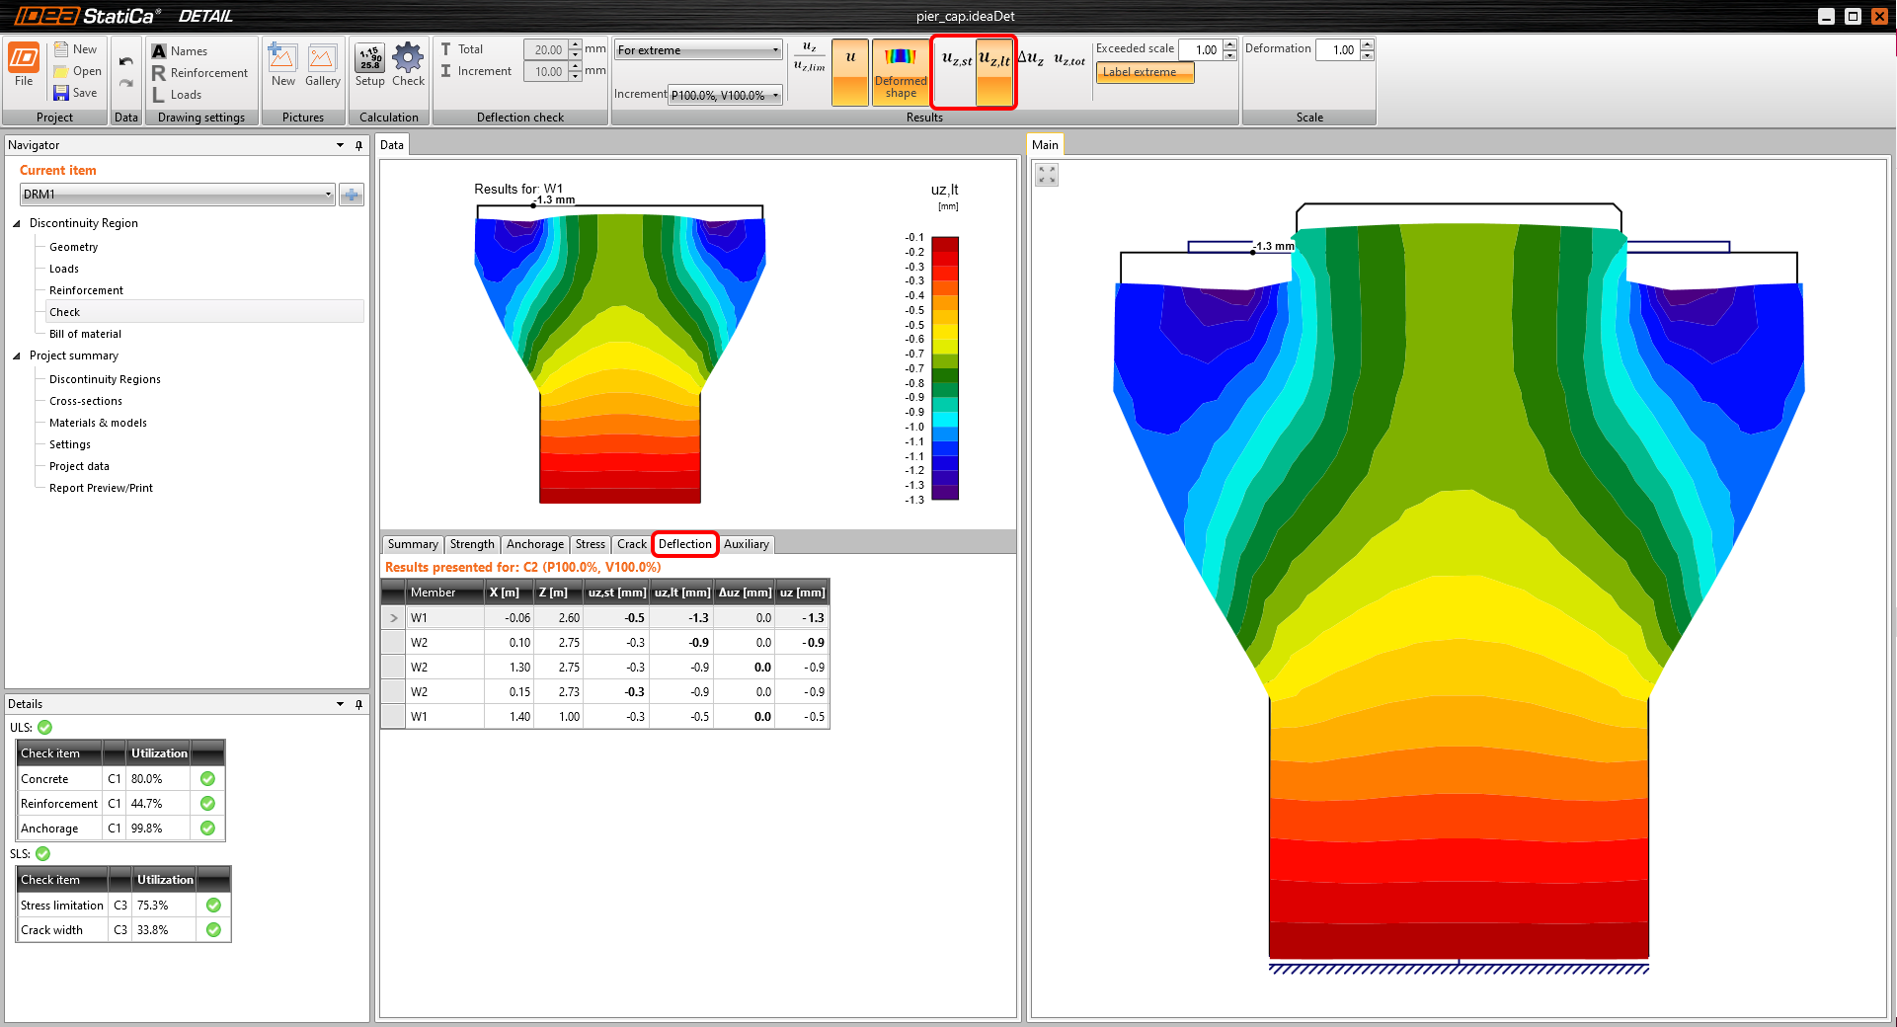Switch to the Crack tab
Screen dimensions: 1897x1027
point(631,544)
